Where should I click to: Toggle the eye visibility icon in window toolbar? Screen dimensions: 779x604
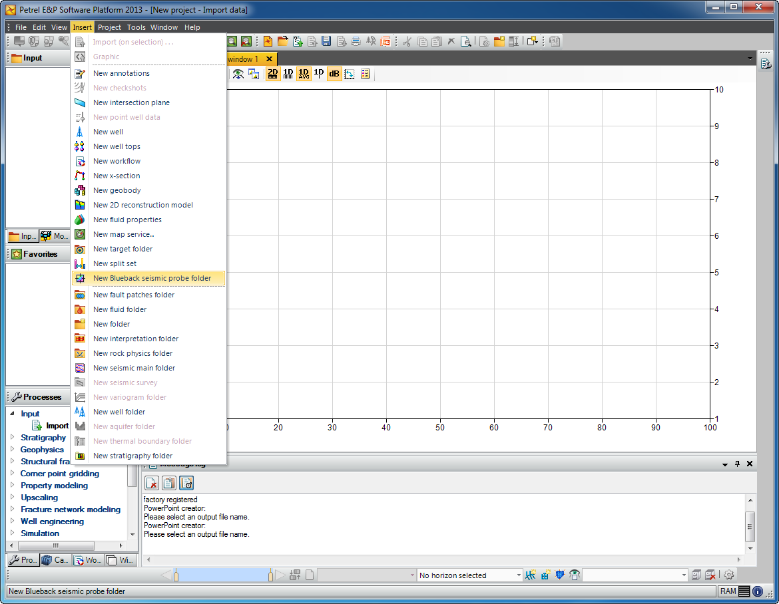click(x=238, y=74)
